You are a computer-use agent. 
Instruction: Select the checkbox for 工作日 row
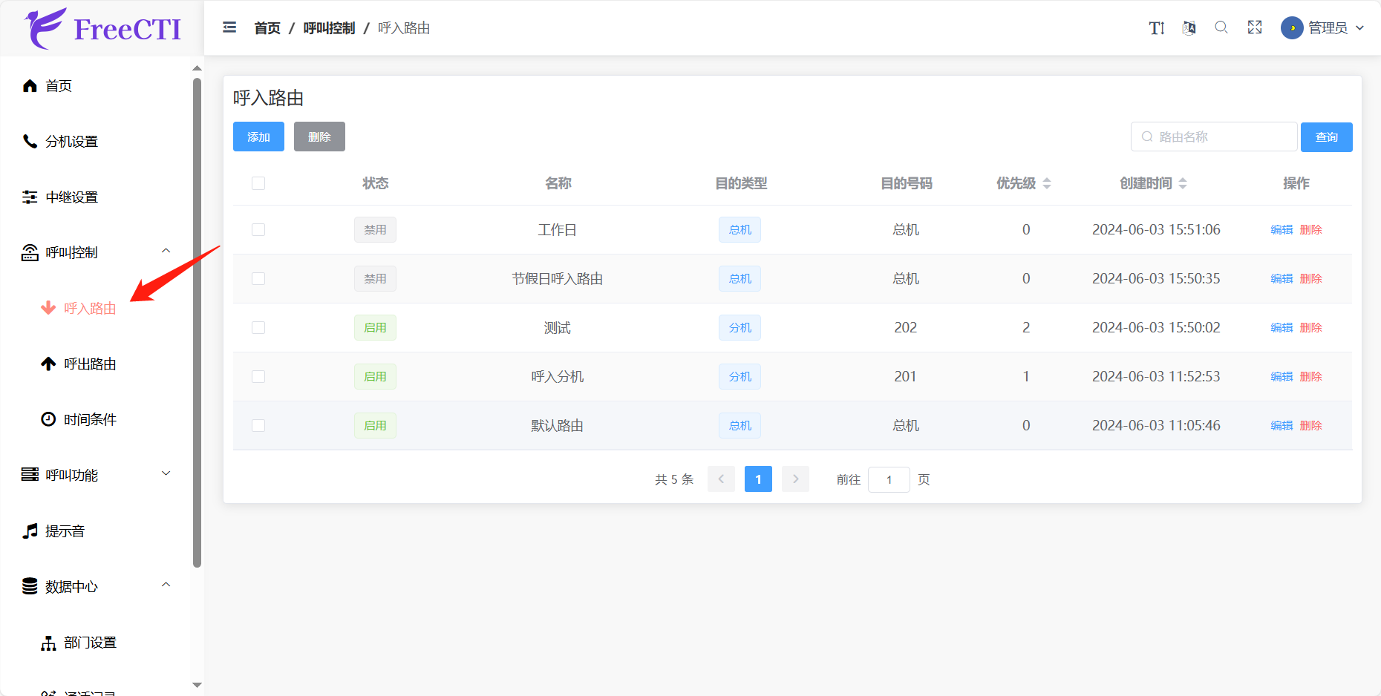258,230
